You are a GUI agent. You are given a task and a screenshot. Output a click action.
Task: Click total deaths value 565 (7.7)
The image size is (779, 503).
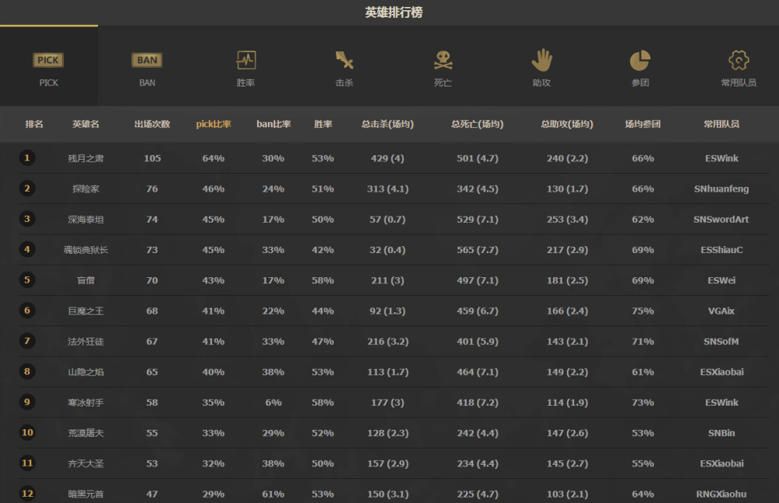point(478,250)
